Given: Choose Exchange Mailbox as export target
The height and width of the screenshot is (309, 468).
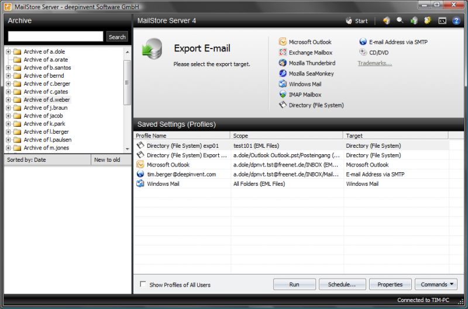Looking at the screenshot, I should (x=305, y=53).
